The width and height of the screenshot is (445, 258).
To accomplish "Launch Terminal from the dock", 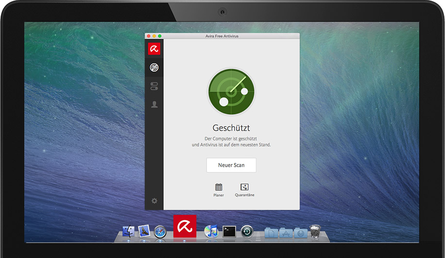I will [x=229, y=231].
